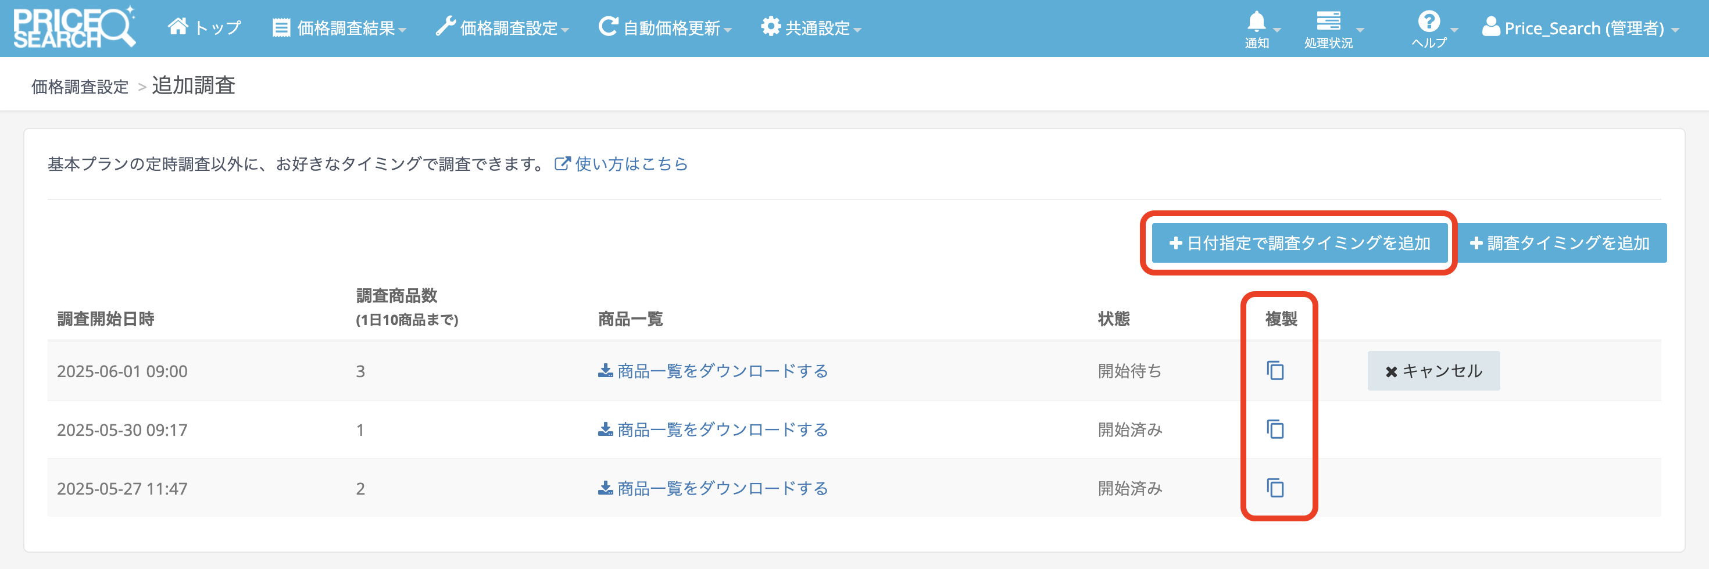Open the Price_Search (管理者) account menu
This screenshot has width=1709, height=569.
click(1581, 28)
